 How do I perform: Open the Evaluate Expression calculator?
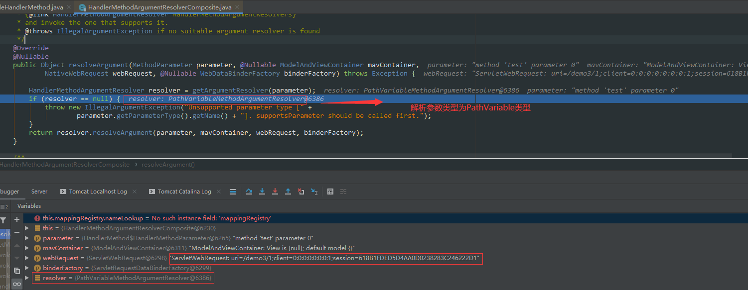[x=330, y=192]
